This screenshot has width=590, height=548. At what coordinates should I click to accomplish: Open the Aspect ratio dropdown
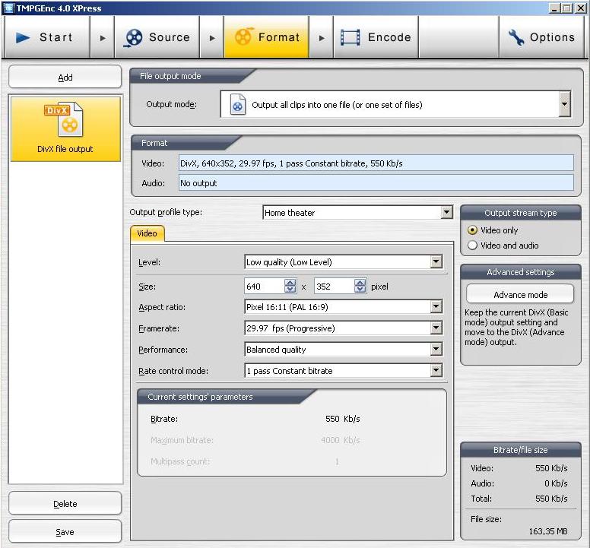[436, 306]
